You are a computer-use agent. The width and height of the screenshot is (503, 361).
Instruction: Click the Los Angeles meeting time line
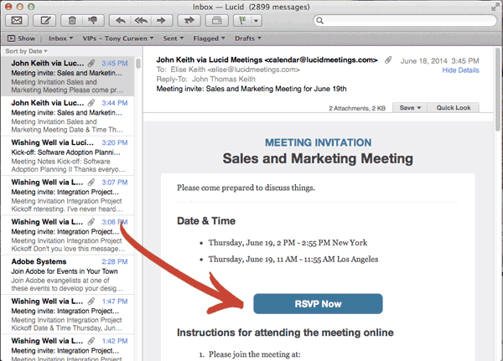[293, 259]
